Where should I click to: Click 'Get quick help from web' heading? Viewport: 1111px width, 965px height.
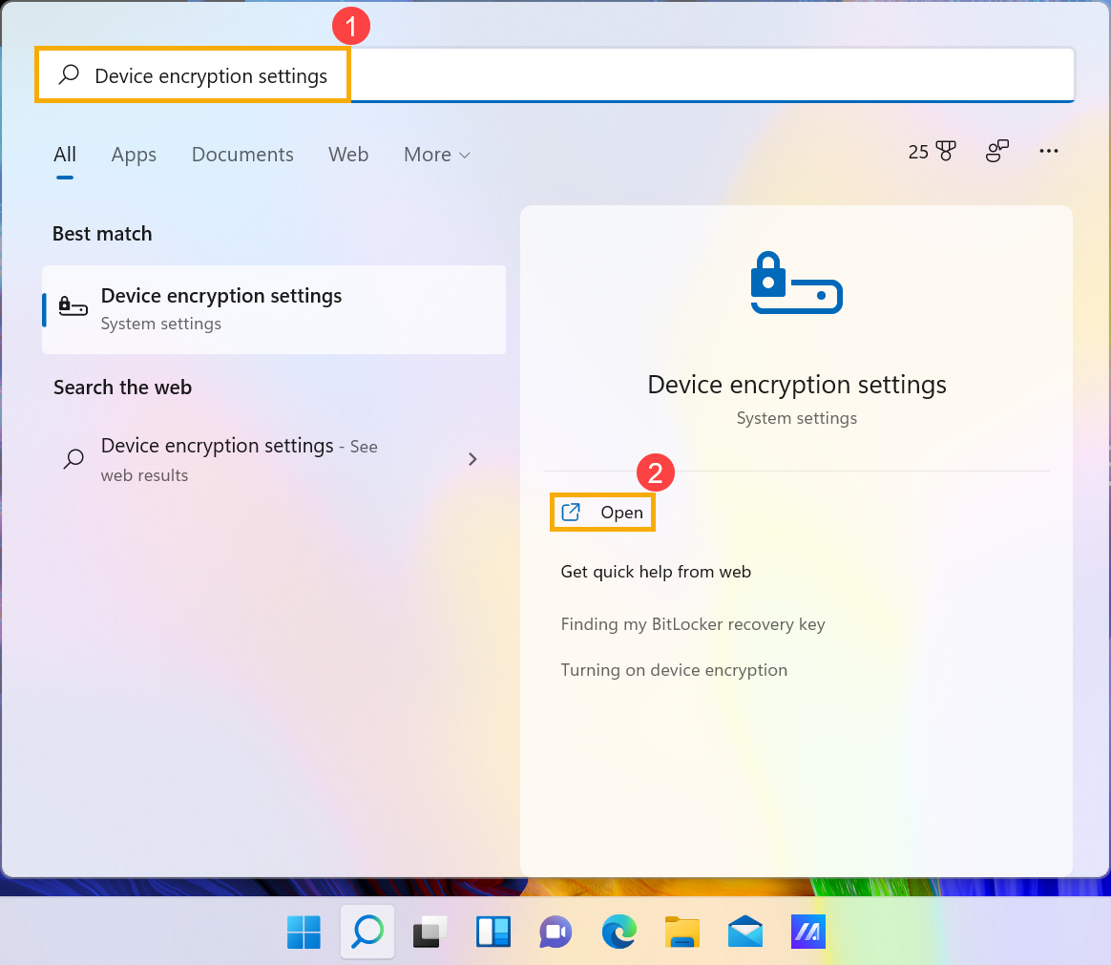[656, 572]
